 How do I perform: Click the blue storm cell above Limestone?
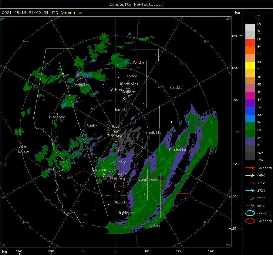pyautogui.click(x=64, y=105)
